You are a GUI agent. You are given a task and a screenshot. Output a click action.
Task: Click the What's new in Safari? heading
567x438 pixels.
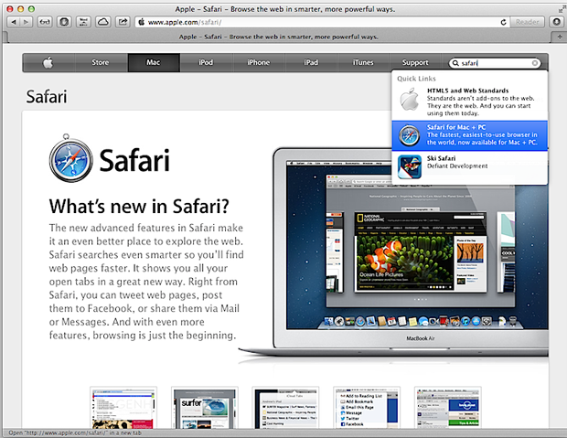[139, 206]
